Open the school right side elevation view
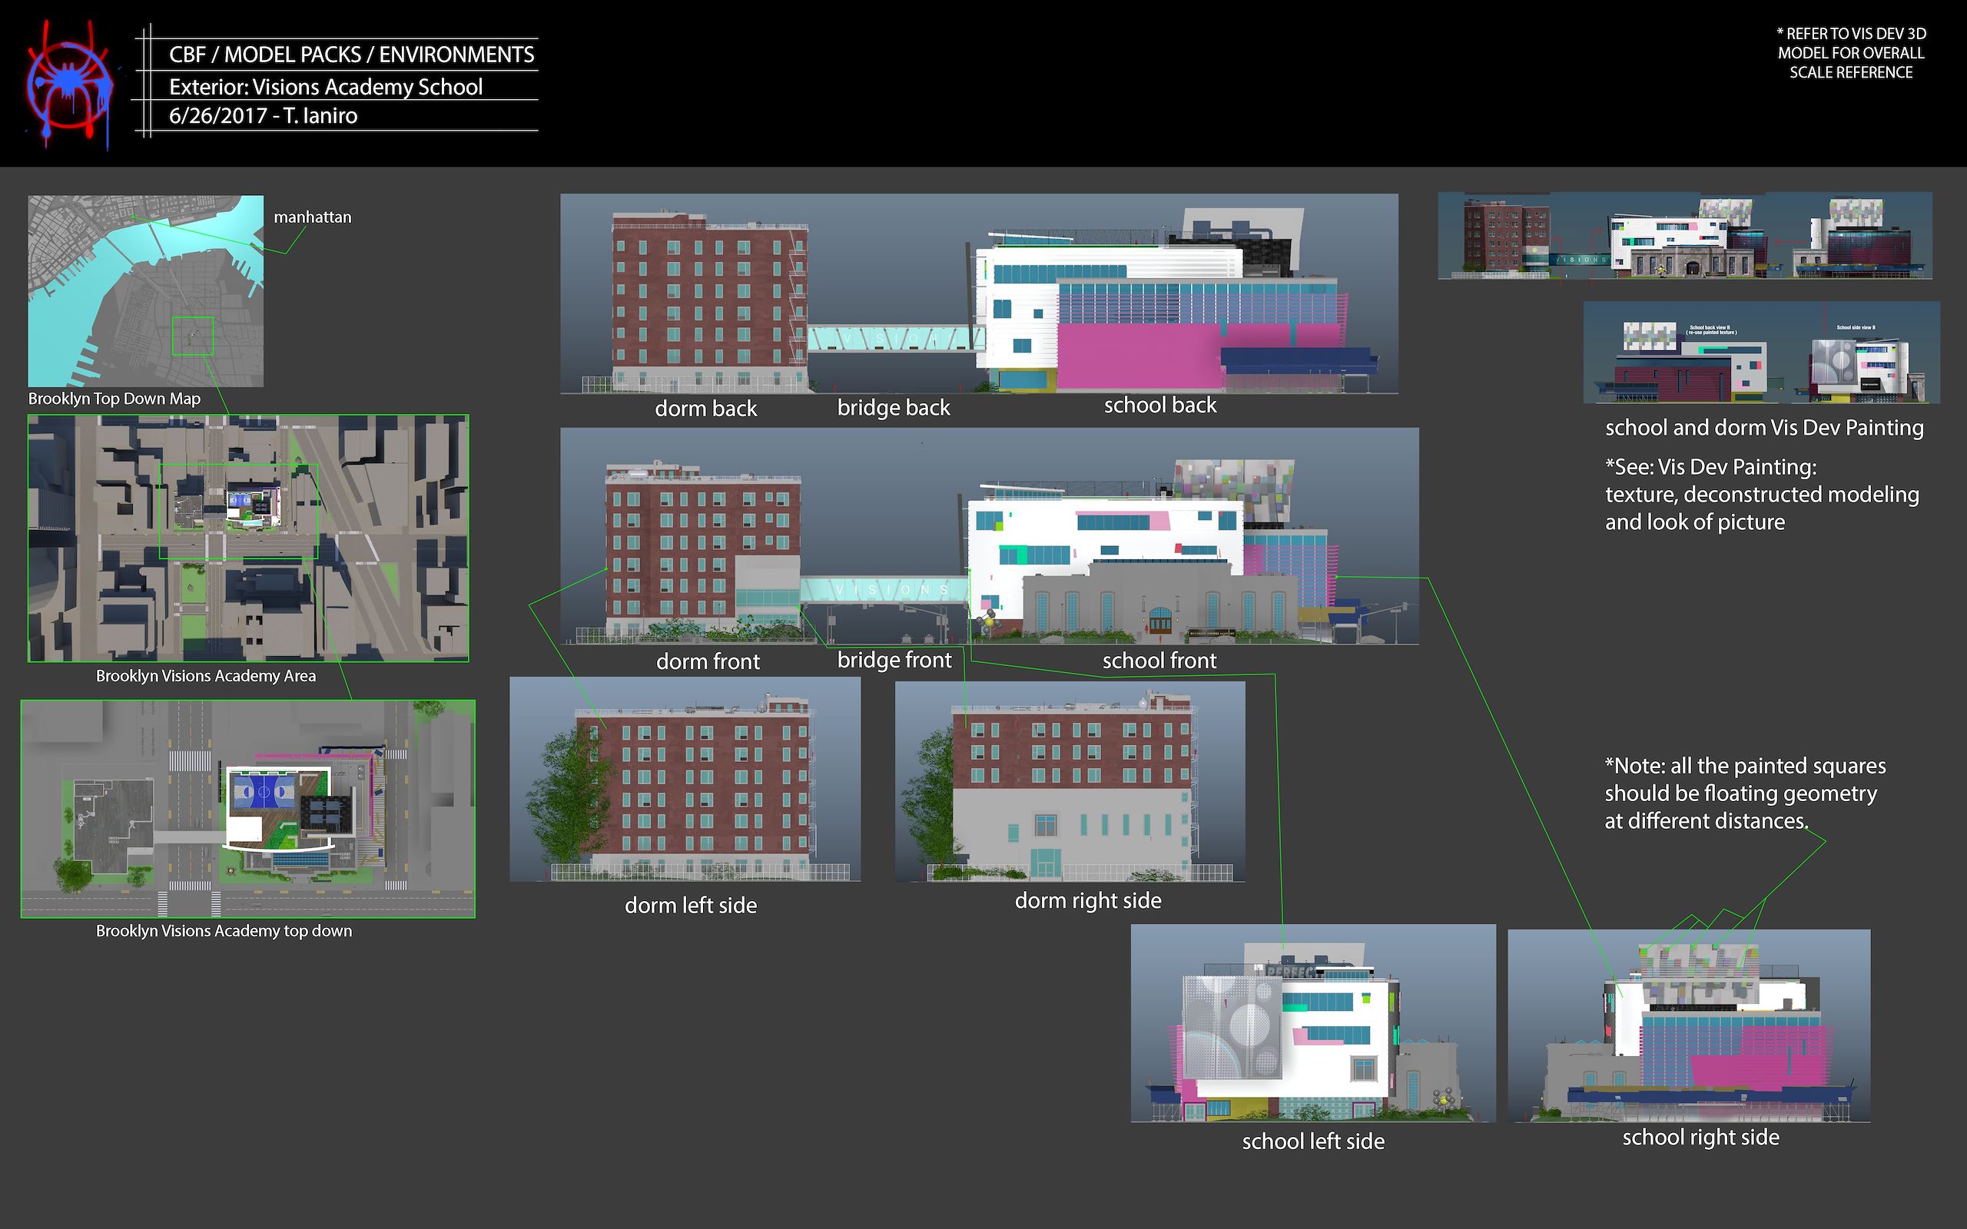This screenshot has width=1967, height=1229. (1688, 1025)
